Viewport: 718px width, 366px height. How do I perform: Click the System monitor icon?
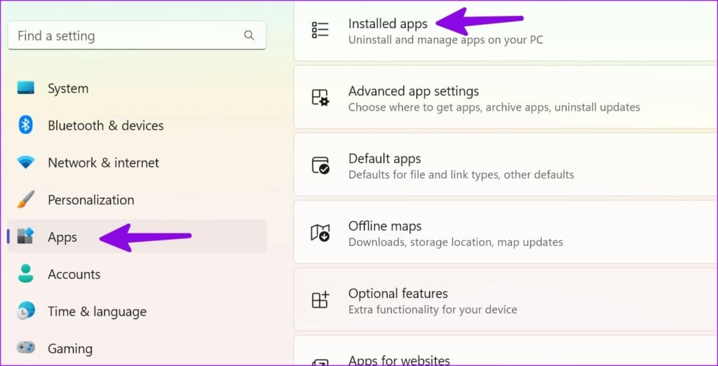pyautogui.click(x=26, y=88)
